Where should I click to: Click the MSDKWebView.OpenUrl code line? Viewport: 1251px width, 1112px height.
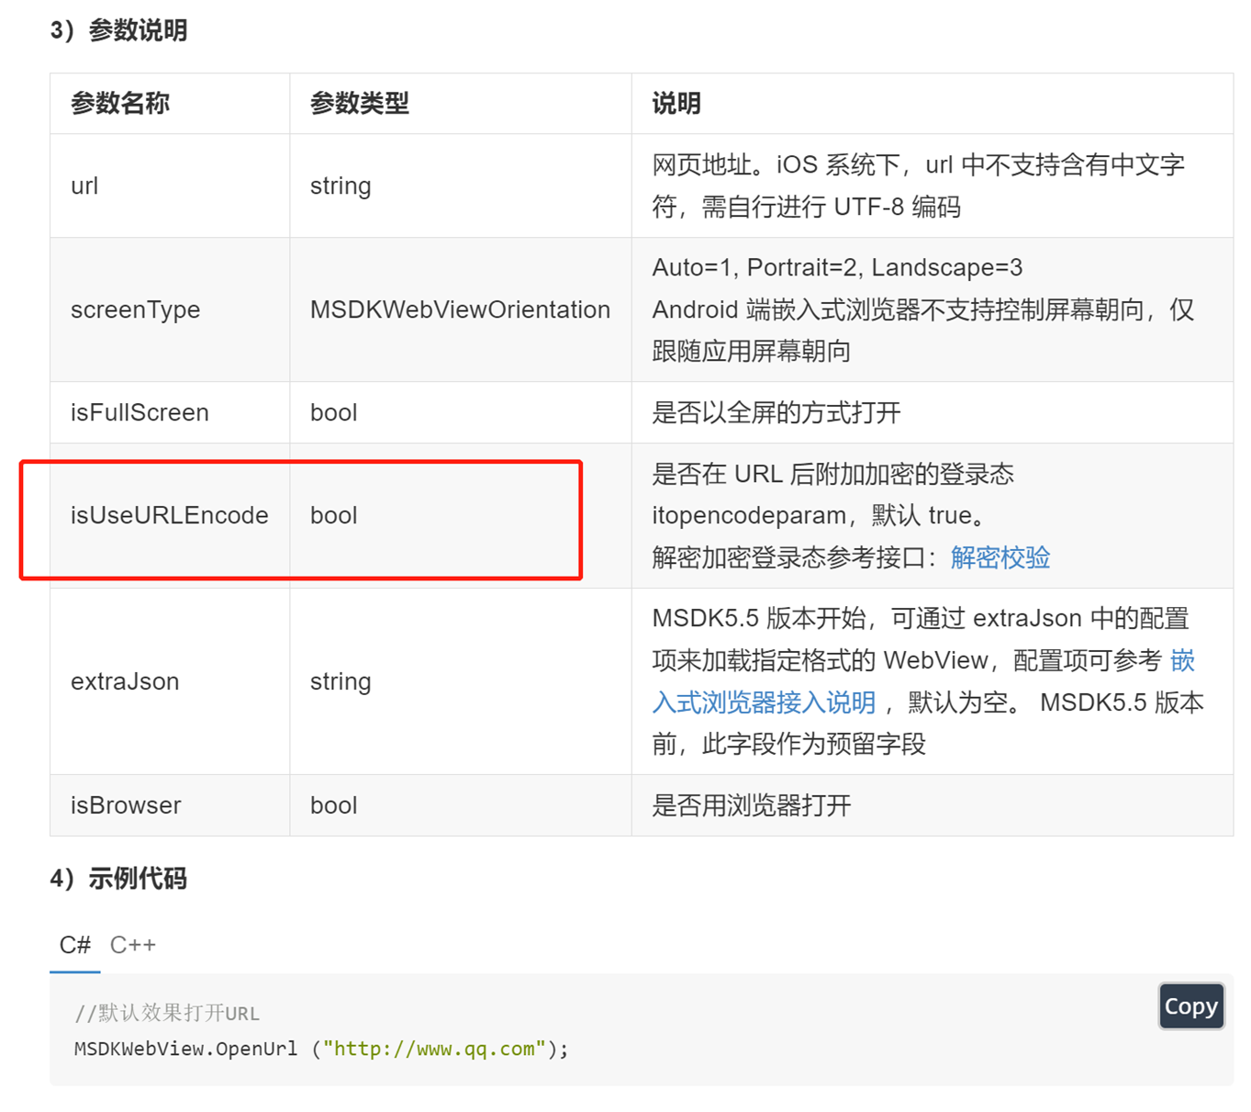186,1049
